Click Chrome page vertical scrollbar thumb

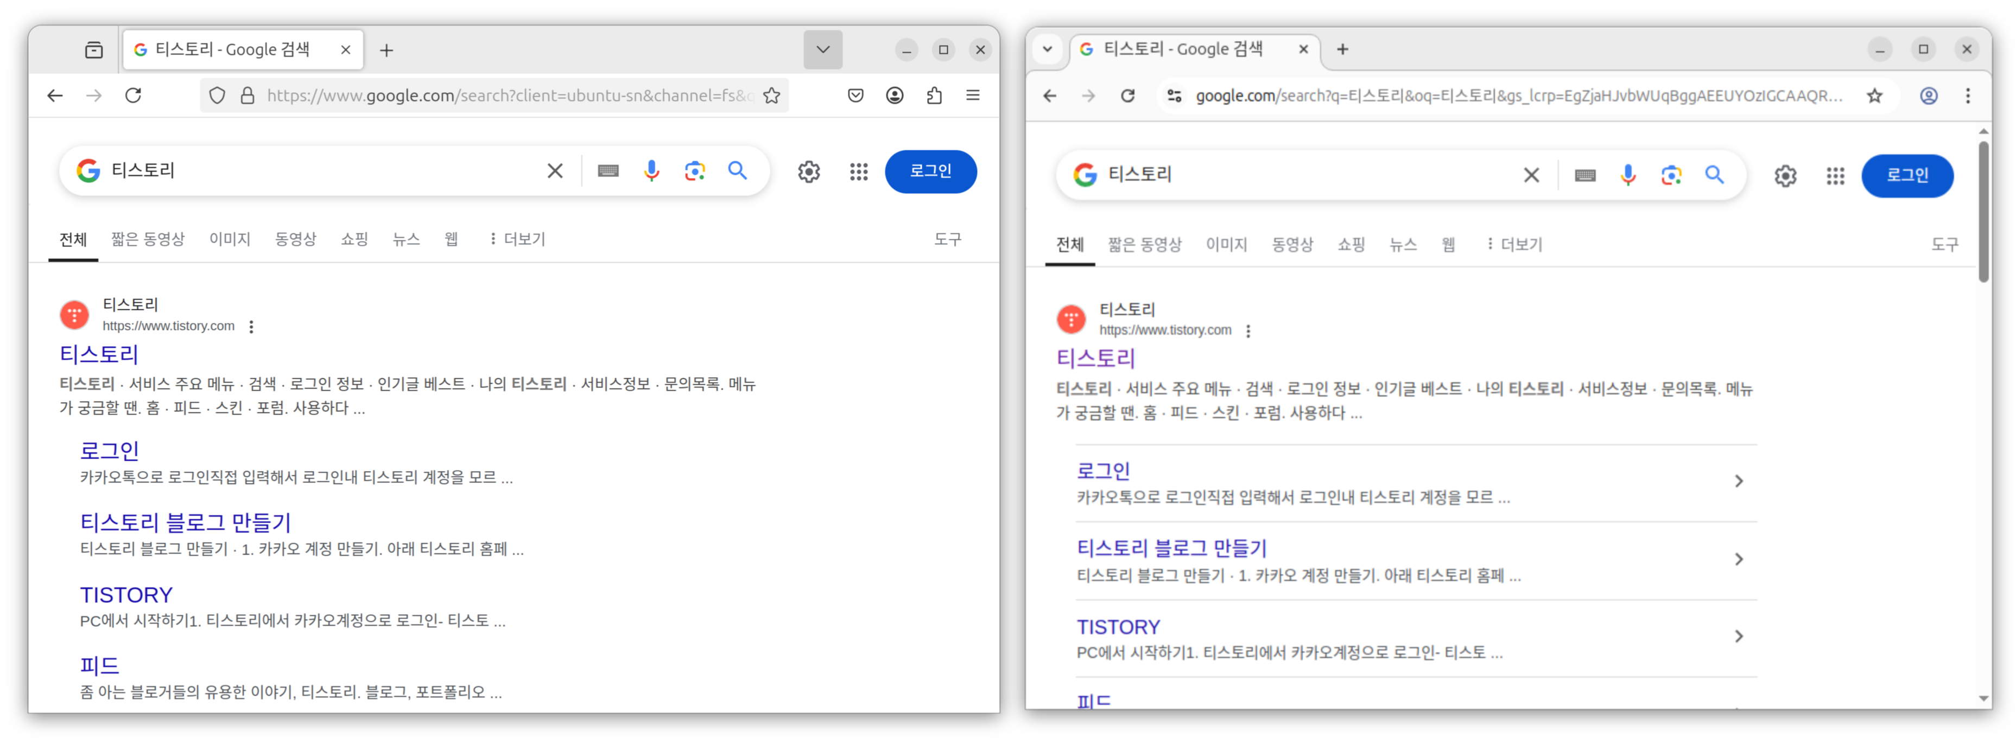[x=1983, y=211]
